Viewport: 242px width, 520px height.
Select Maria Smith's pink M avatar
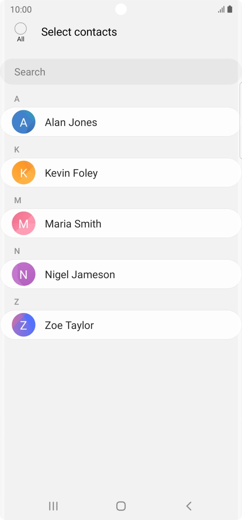tap(24, 224)
